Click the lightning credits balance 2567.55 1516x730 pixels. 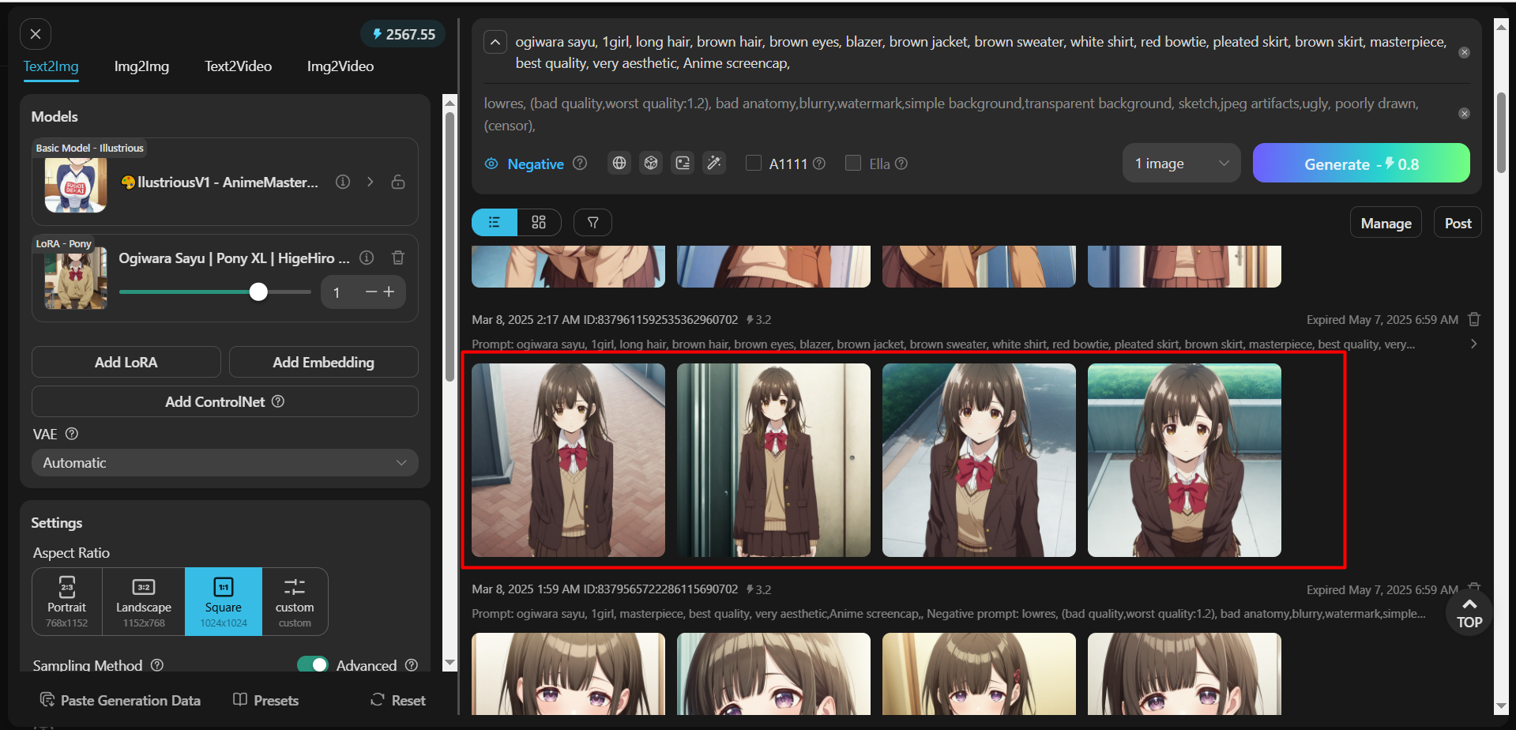pyautogui.click(x=404, y=34)
